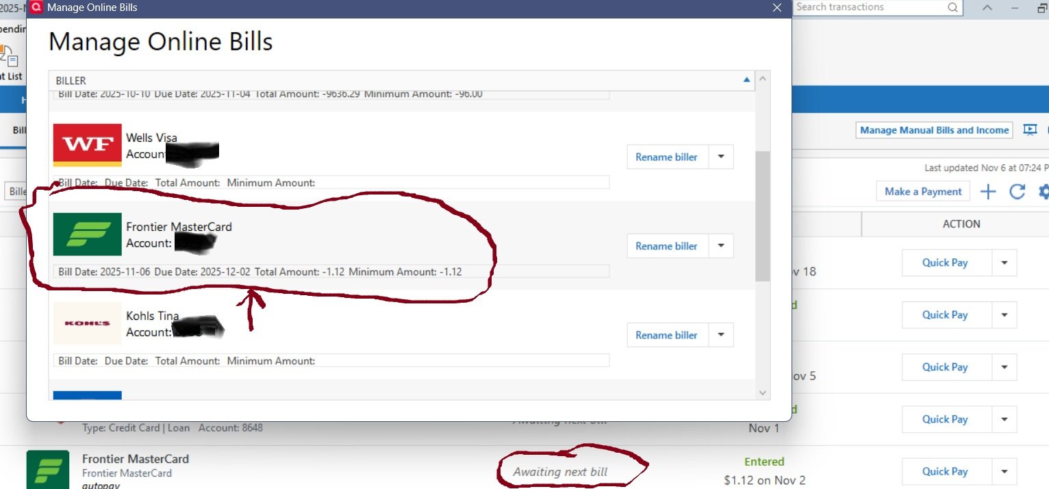Open dropdown beside Wells Visa Rename biller
This screenshot has width=1049, height=489.
tap(720, 157)
